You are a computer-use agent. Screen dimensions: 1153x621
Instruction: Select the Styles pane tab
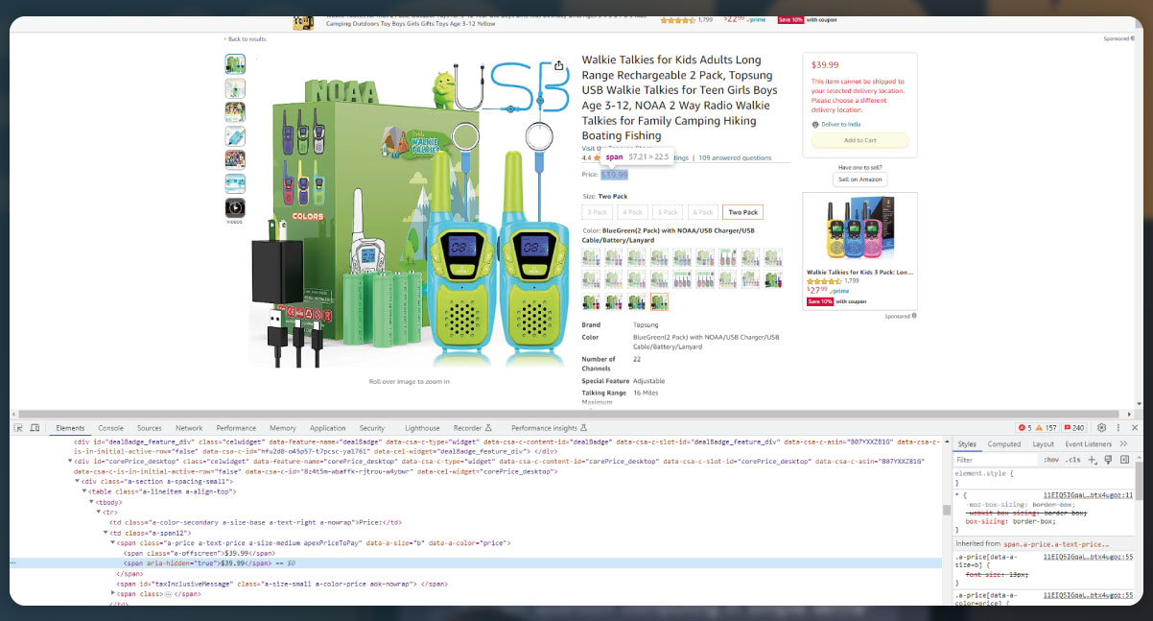pos(967,444)
